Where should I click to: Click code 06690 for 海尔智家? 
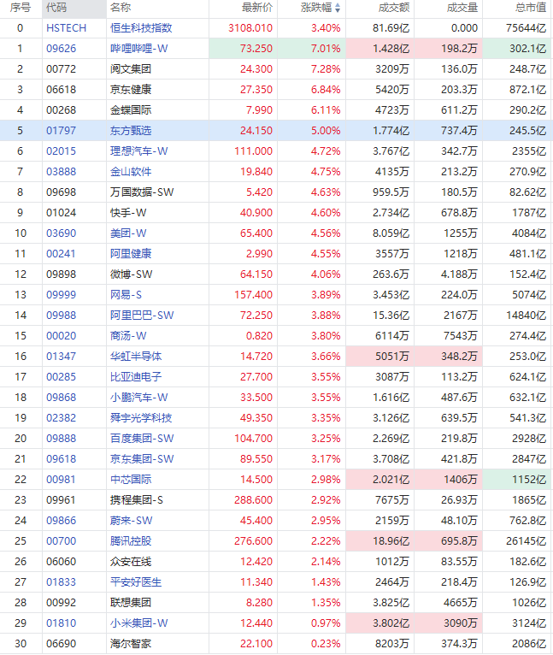[61, 643]
